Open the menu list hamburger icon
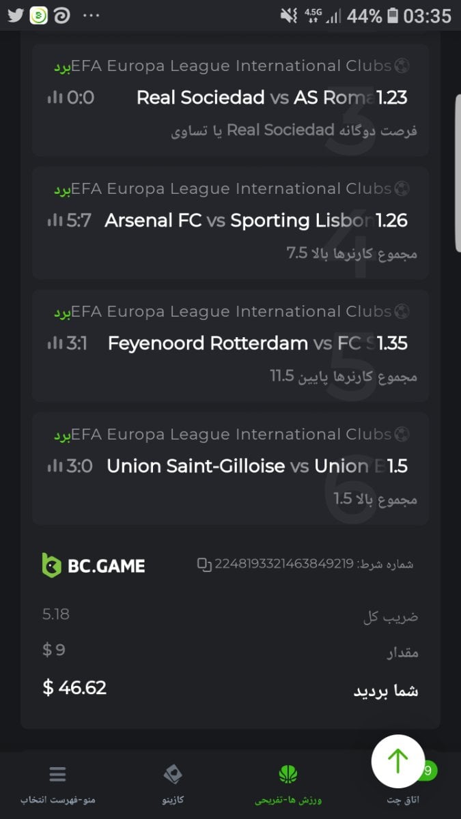 click(x=57, y=774)
